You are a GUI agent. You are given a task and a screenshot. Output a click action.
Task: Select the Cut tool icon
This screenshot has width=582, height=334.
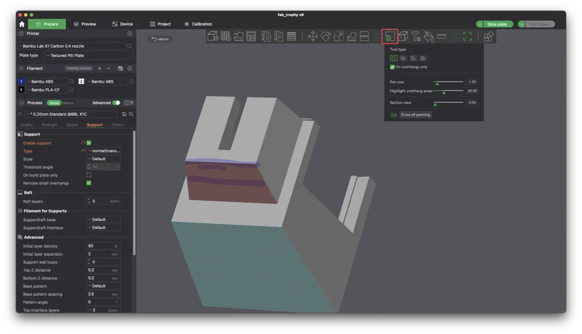(x=364, y=36)
